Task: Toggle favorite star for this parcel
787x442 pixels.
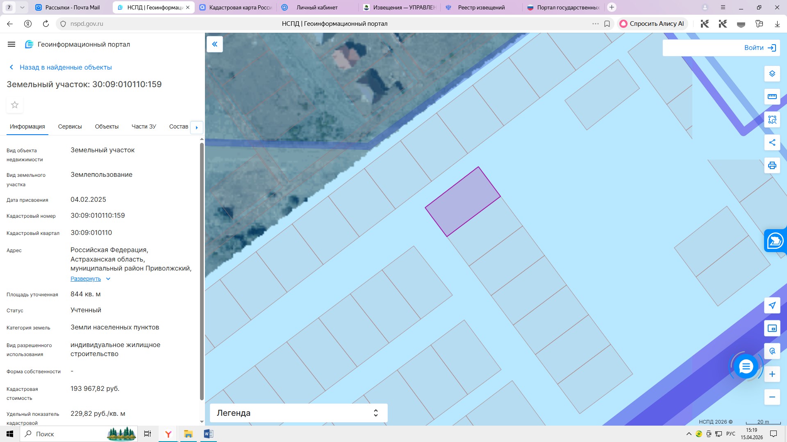Action: click(x=15, y=105)
